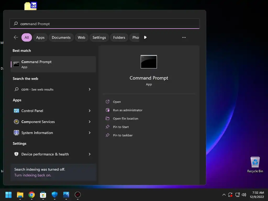Screen dimensions: 268x201
Task: Click the Windows Start button on taskbar
Action: 8,195
